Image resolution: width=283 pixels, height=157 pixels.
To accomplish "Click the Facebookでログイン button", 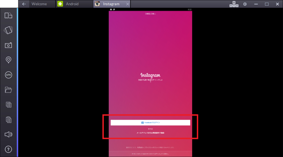I will point(150,122).
